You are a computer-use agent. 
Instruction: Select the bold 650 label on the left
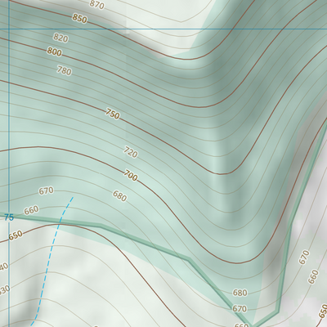16,235
